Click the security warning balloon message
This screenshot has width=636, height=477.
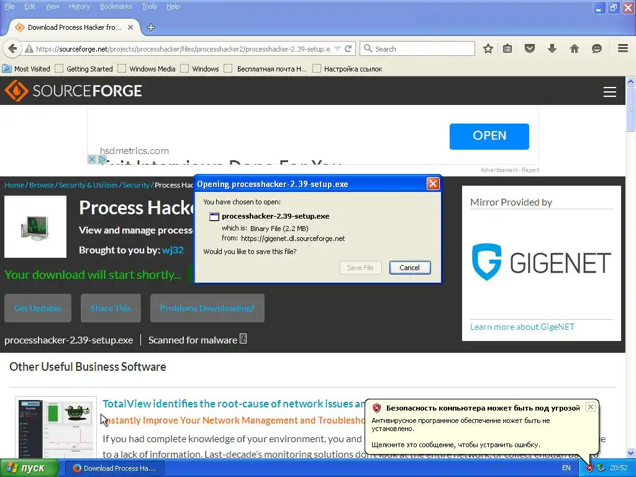(x=482, y=426)
